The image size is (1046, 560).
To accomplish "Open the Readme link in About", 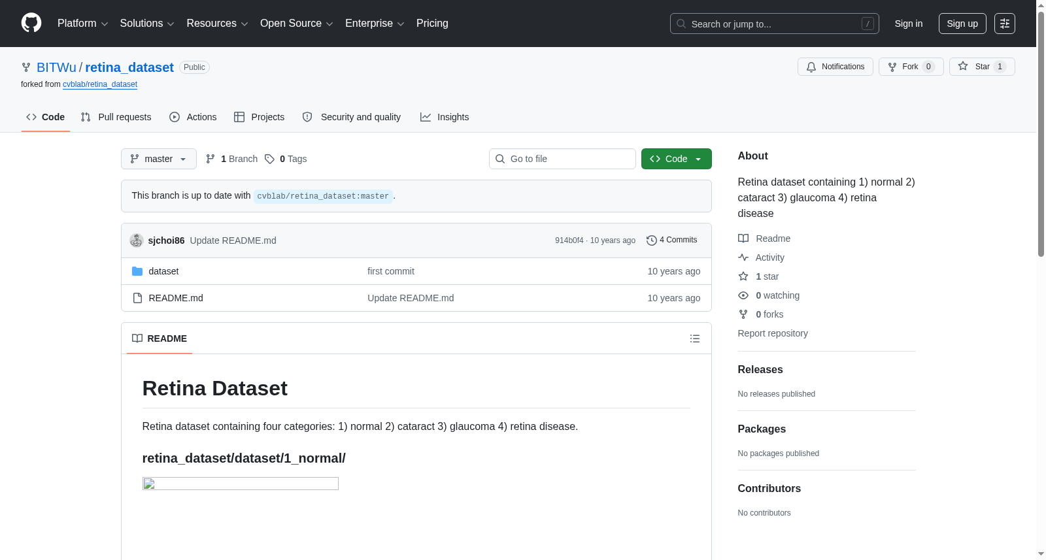I will [764, 239].
